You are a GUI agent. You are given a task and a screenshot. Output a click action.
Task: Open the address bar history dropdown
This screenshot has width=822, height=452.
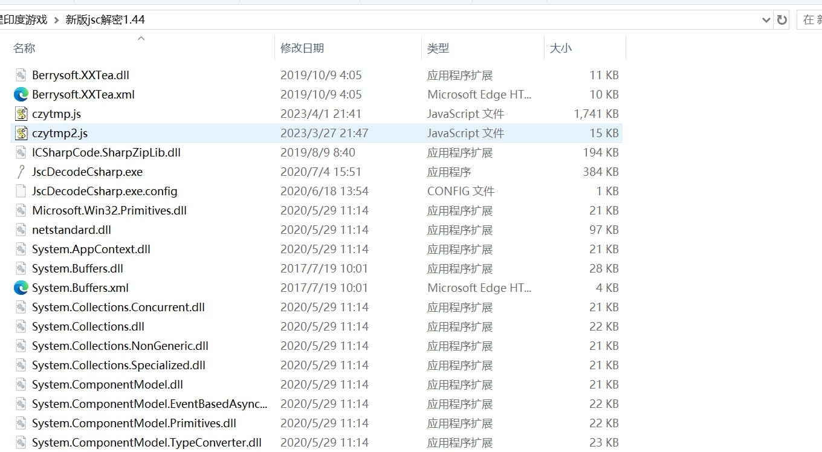coord(766,20)
